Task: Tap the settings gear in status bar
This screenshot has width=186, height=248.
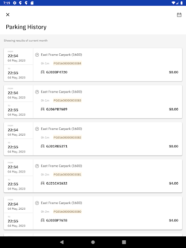Action: [15, 3]
